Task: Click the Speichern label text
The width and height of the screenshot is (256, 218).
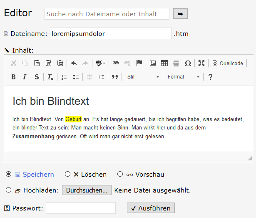Action: (x=38, y=175)
